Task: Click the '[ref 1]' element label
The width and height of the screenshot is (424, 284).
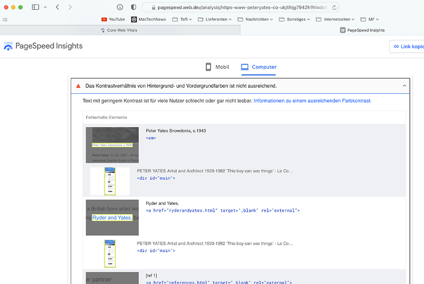Action: point(151,275)
